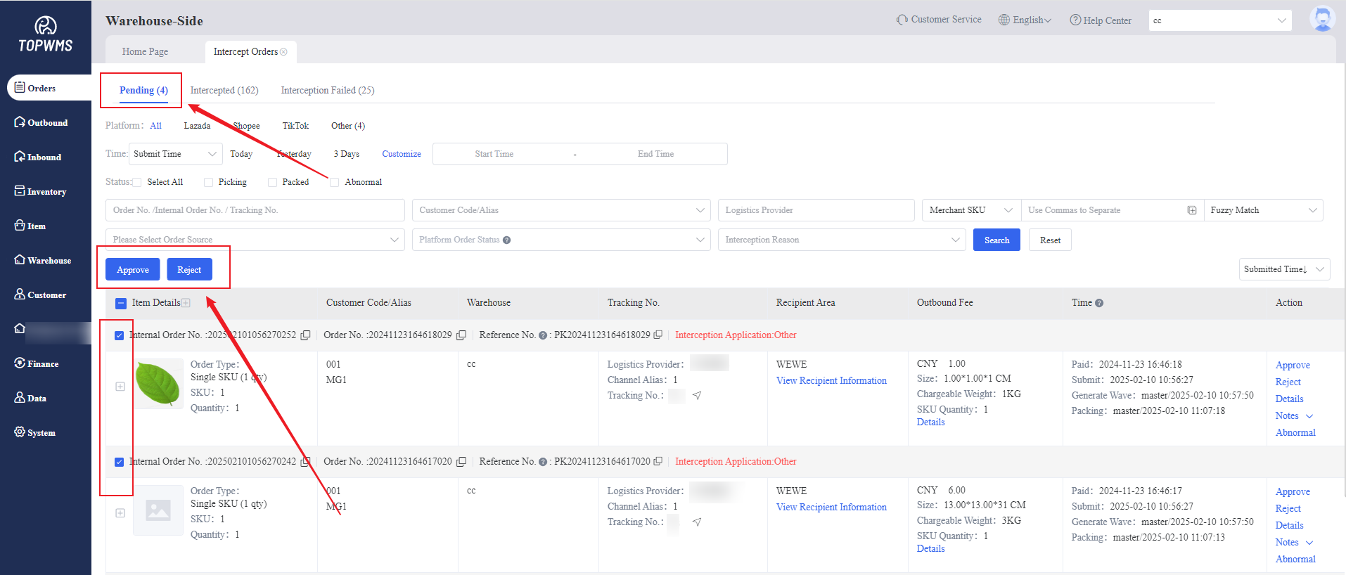Expand the Interception Reason dropdown
The image size is (1346, 575).
pyautogui.click(x=840, y=240)
